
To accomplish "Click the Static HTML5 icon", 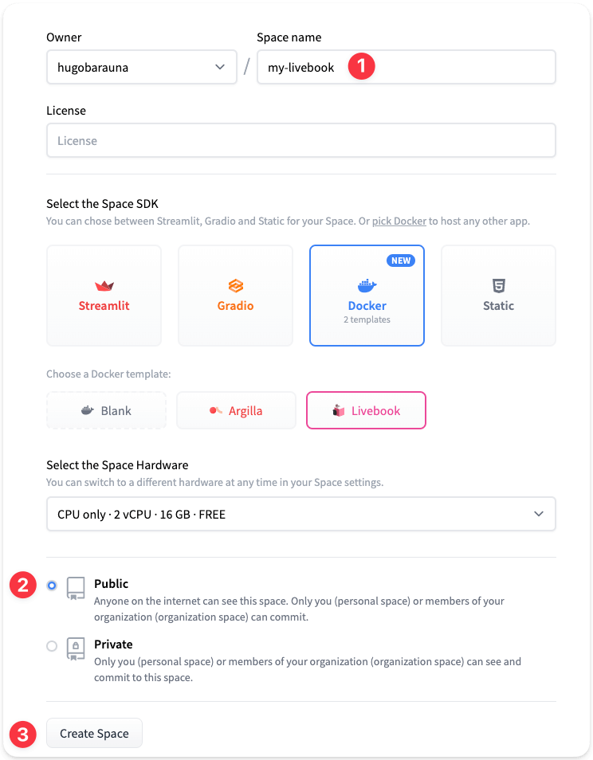I will point(498,286).
